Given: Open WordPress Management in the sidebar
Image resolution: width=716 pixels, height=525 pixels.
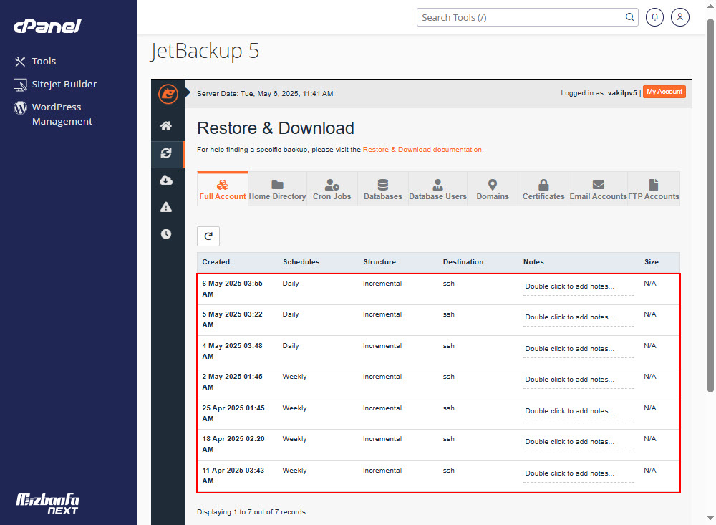Looking at the screenshot, I should (53, 114).
